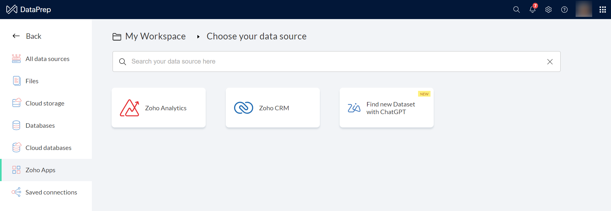This screenshot has height=211, width=611.
Task: Open the notifications bell
Action: tap(532, 10)
